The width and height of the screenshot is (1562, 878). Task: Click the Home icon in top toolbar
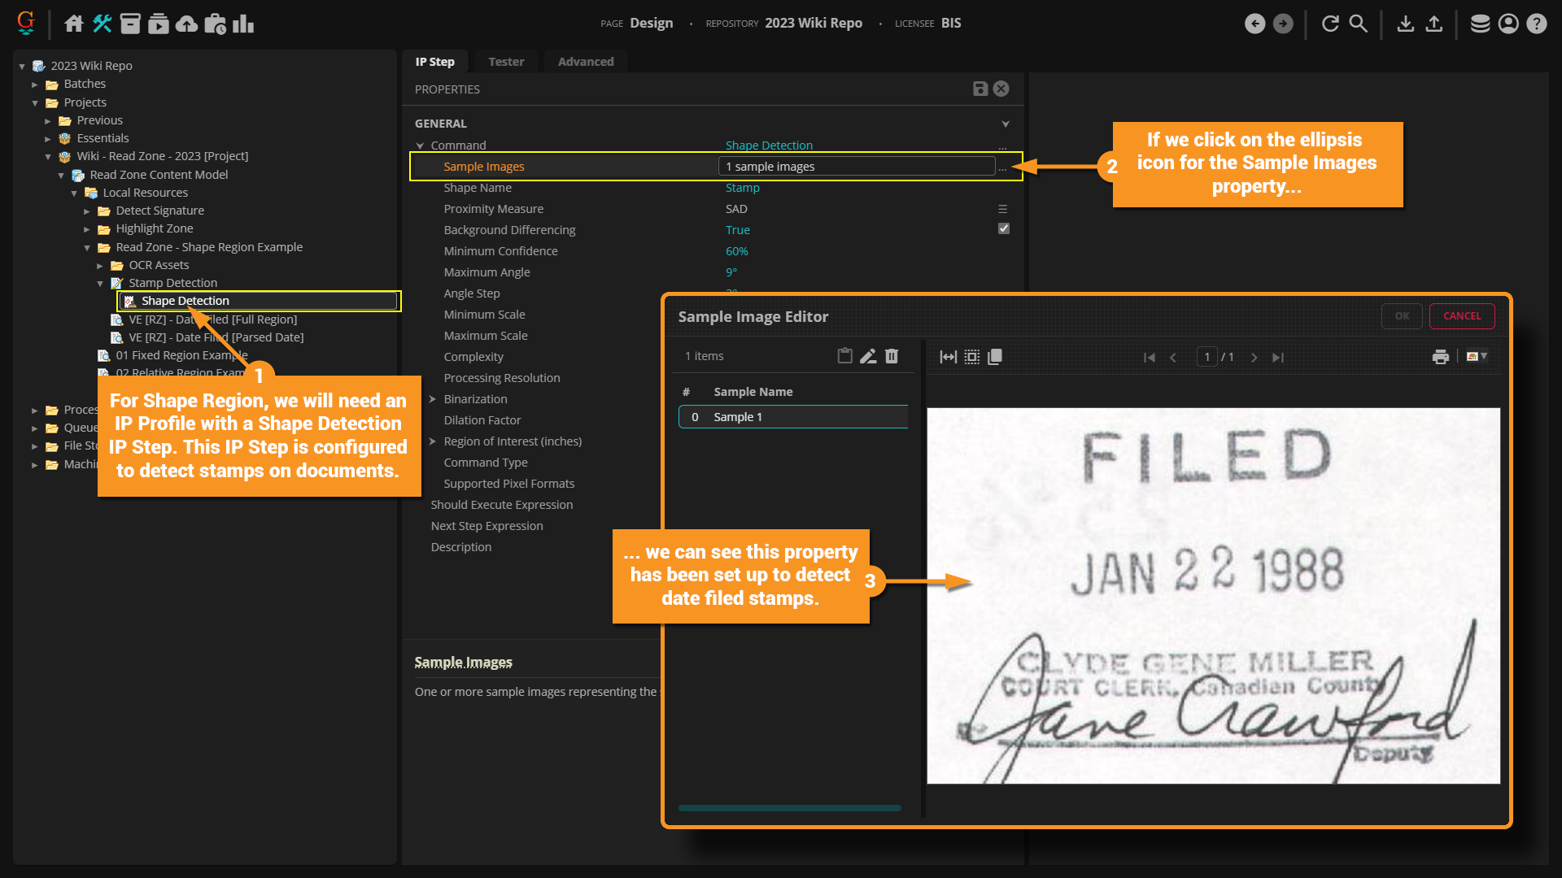point(74,24)
